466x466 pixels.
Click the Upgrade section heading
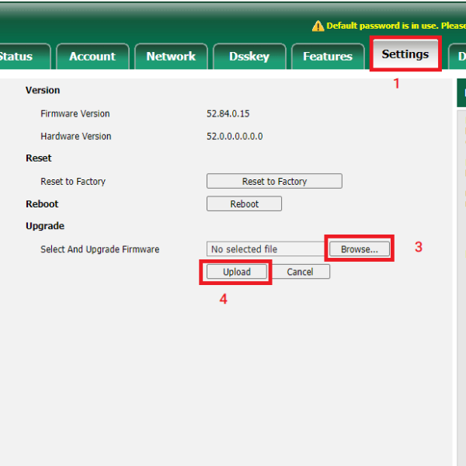pyautogui.click(x=45, y=226)
